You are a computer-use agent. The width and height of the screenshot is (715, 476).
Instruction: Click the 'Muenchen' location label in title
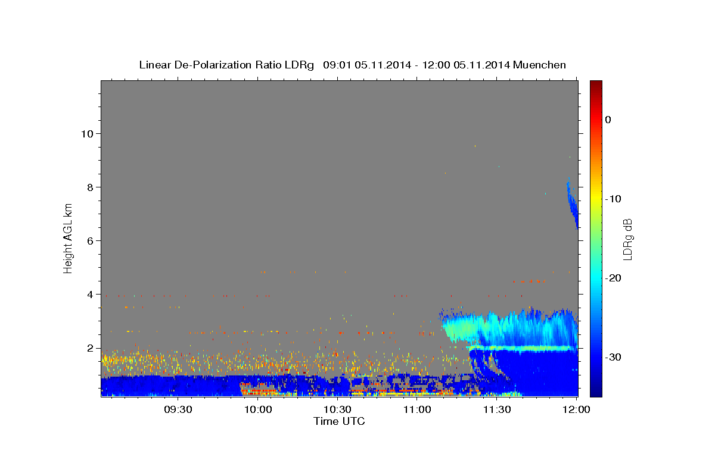coord(540,65)
